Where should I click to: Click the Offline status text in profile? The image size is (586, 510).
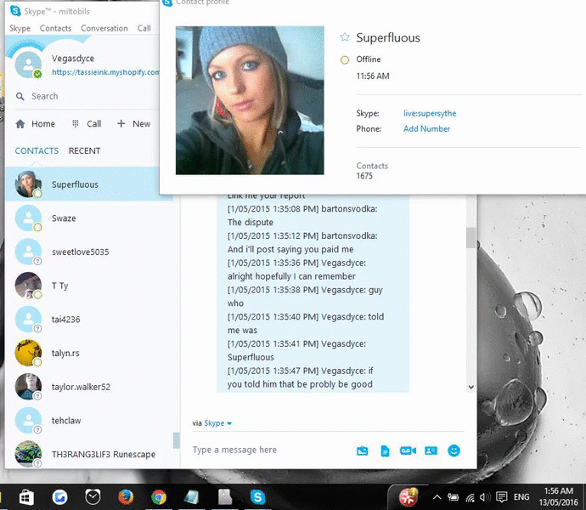click(x=369, y=59)
